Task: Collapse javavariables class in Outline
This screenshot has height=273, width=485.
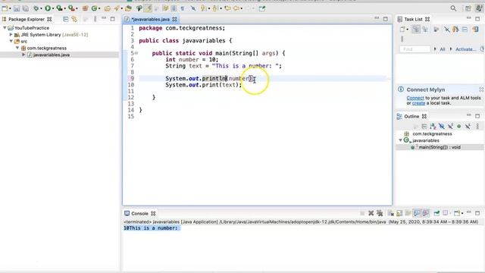Action: 400,140
